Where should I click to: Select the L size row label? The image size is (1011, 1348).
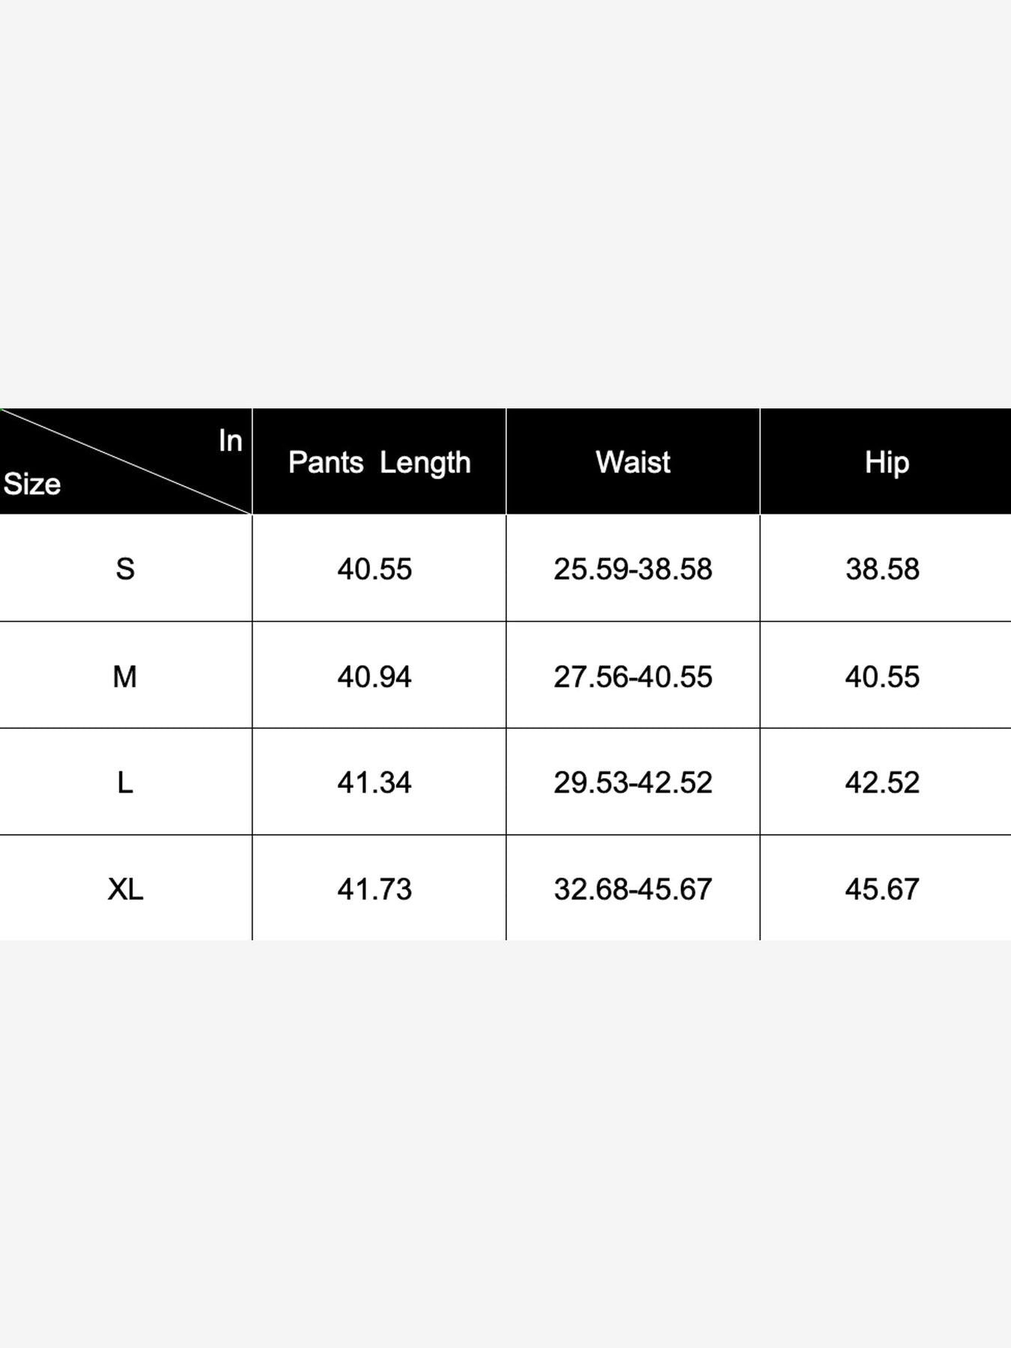[x=125, y=783]
